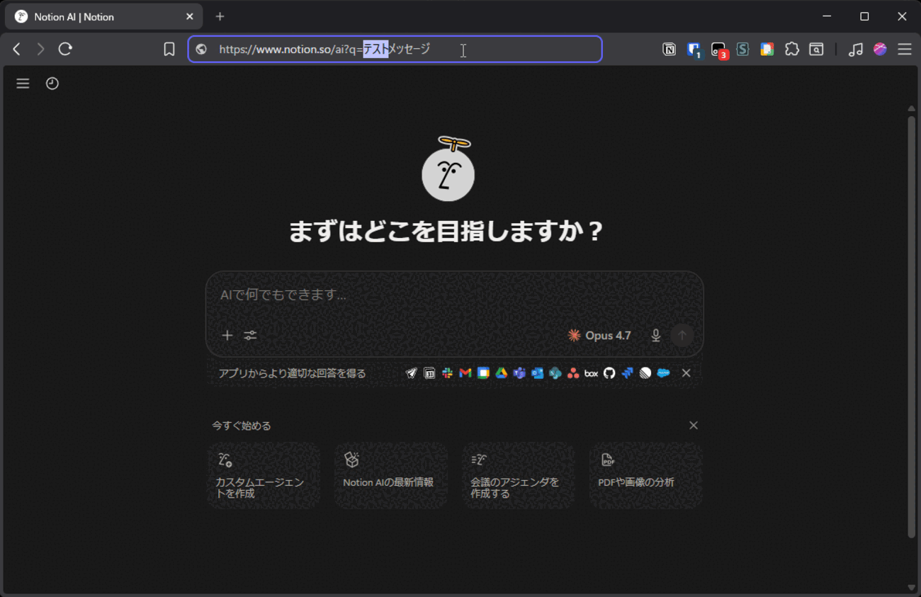Image resolution: width=921 pixels, height=597 pixels.
Task: Go forward with browser forward arrow
Action: pos(40,49)
